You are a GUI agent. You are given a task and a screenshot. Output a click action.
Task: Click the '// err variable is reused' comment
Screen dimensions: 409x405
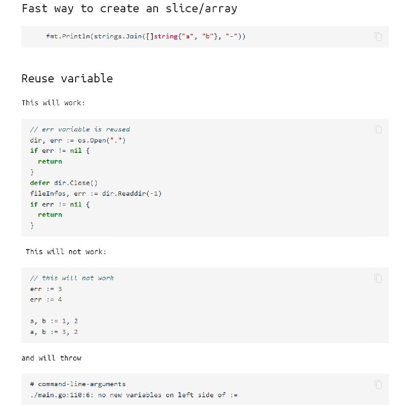(80, 129)
